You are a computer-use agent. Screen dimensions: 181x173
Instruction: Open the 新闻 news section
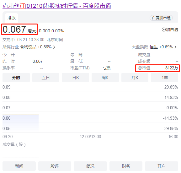(x=19, y=166)
